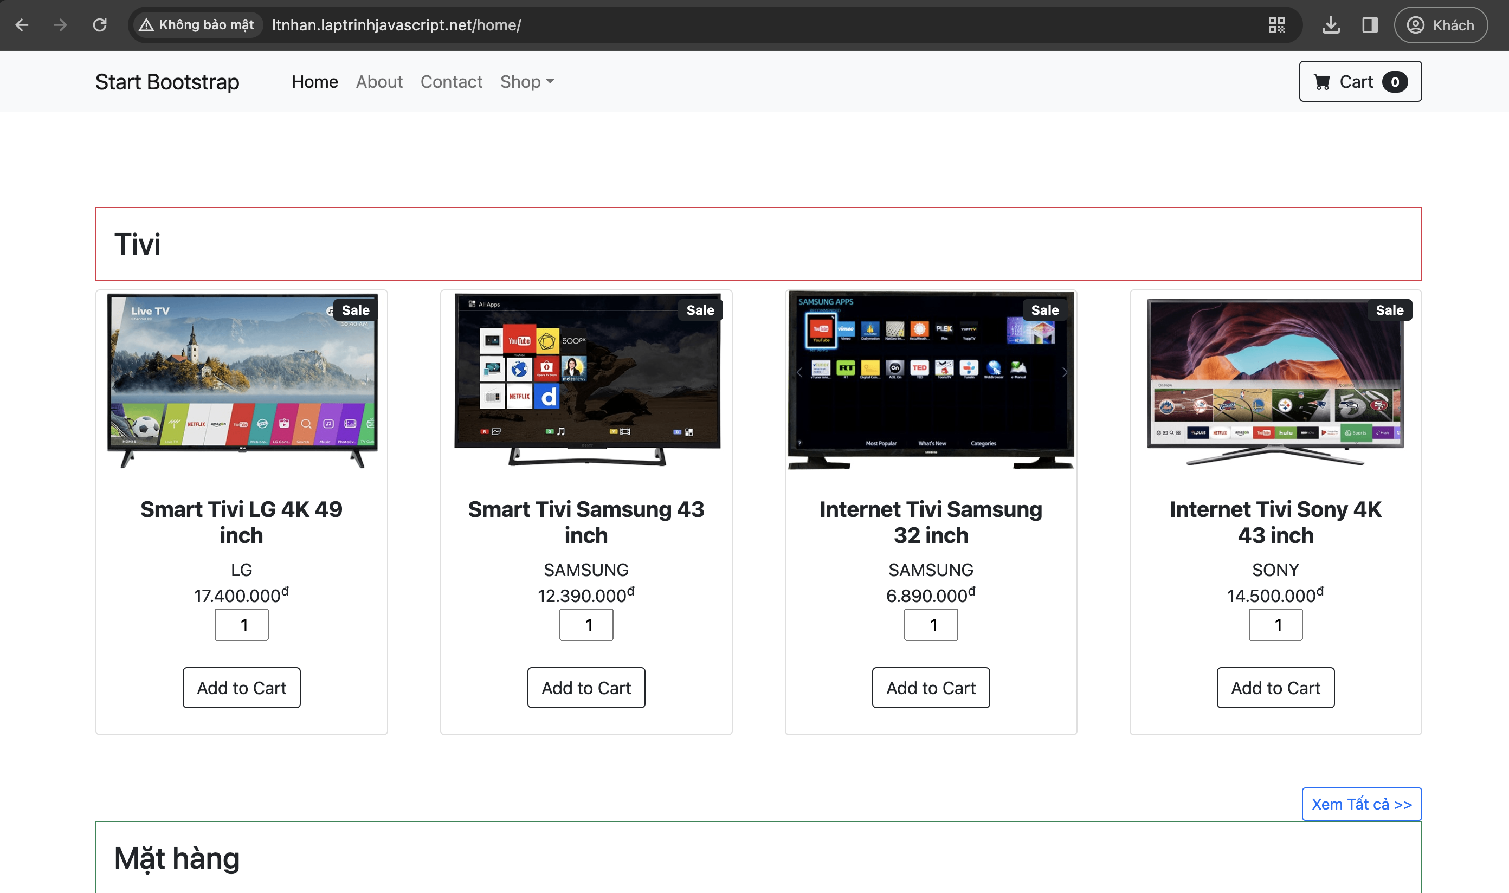
Task: Click the Start Bootstrap brand link
Action: (x=167, y=81)
